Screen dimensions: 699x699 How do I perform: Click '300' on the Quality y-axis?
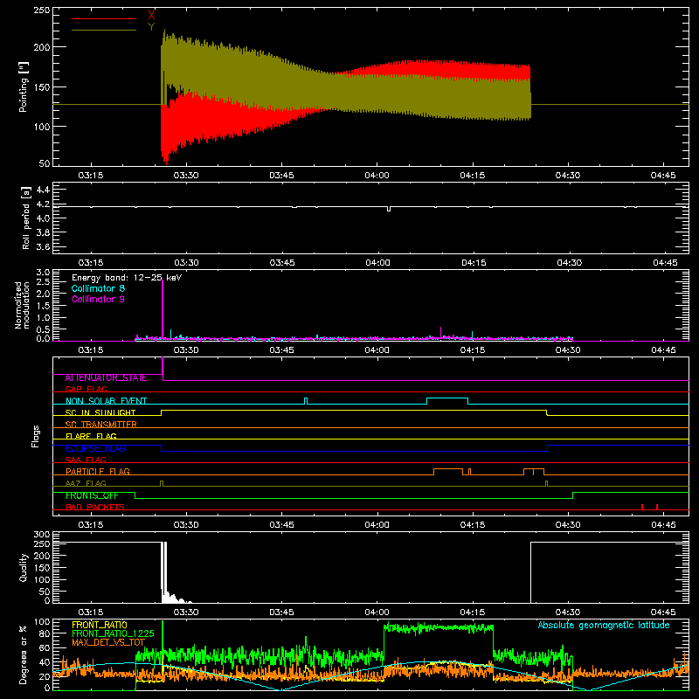[42, 535]
